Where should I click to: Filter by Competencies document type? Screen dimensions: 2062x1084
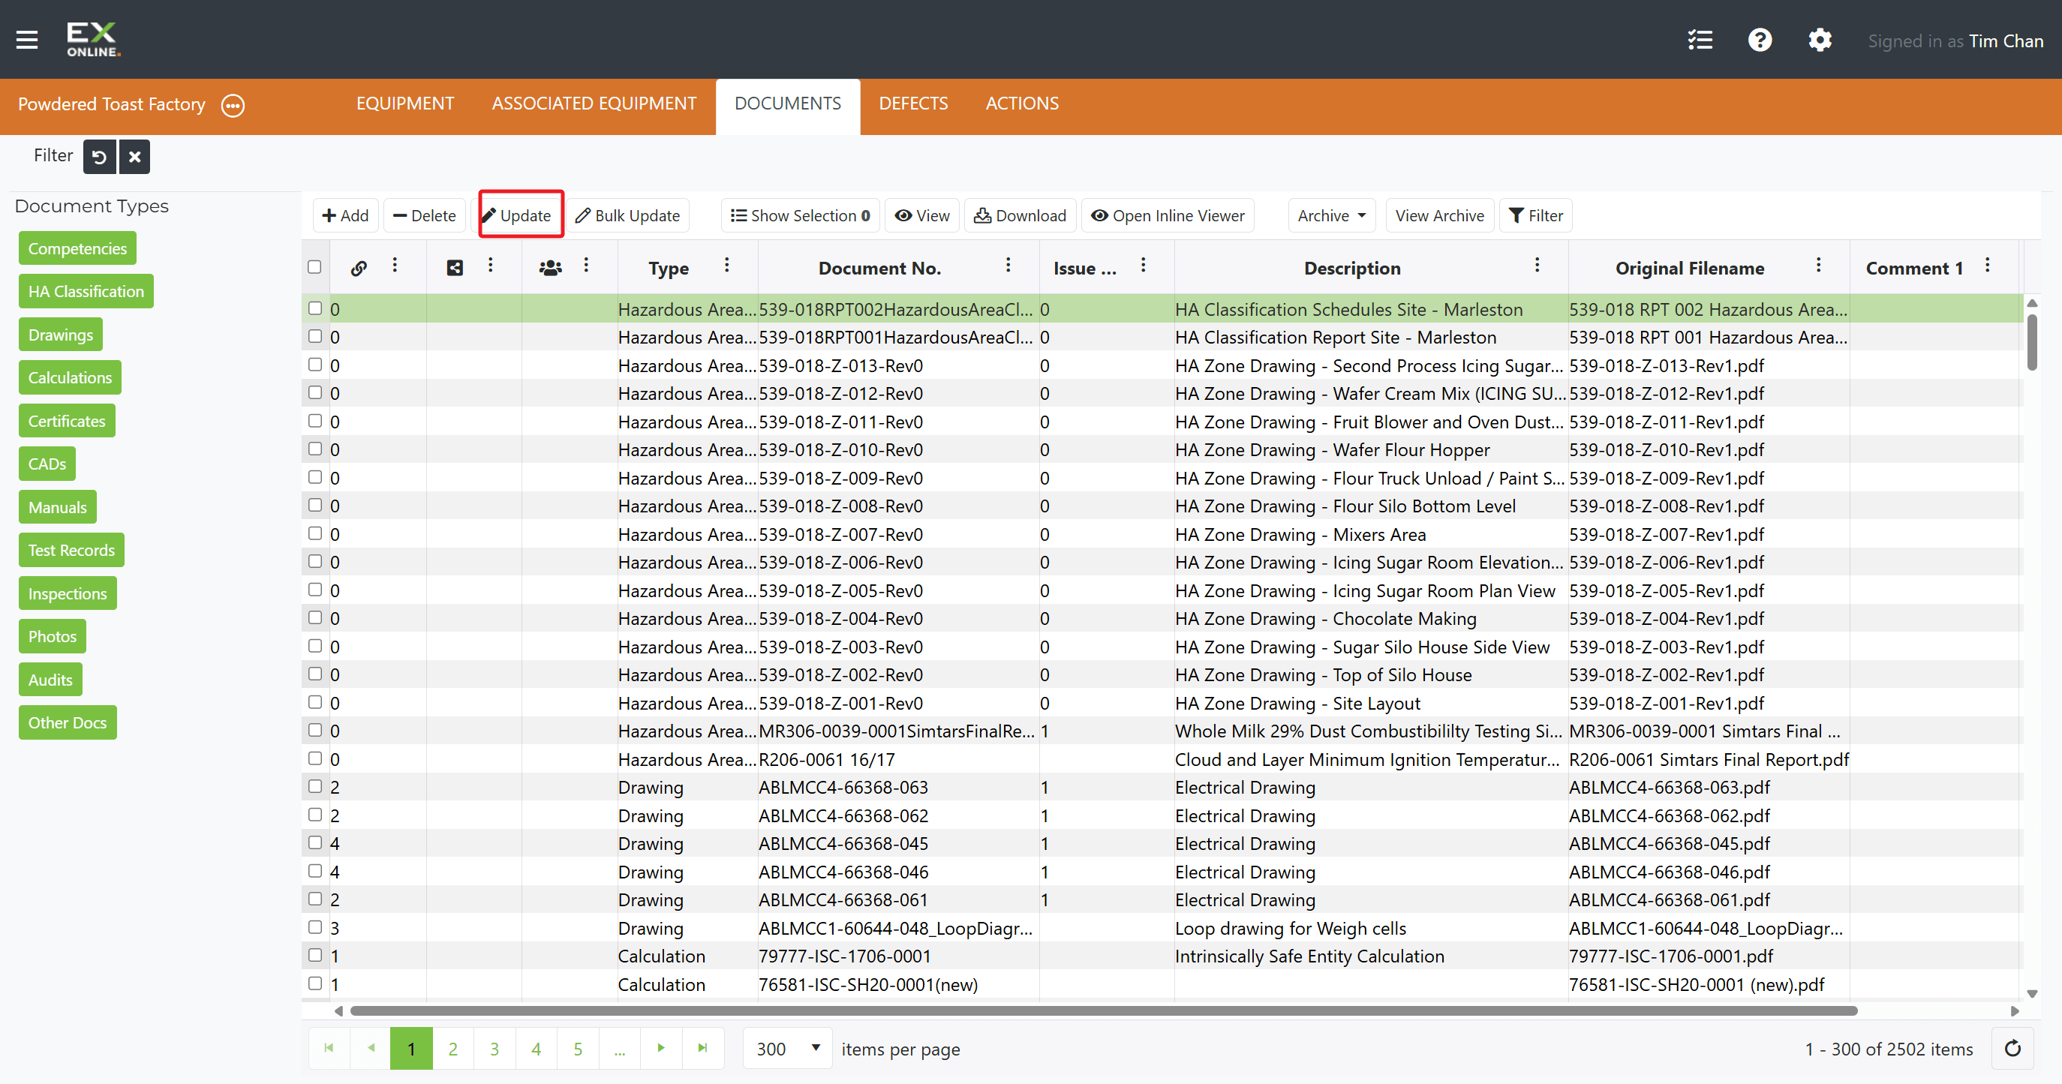(77, 248)
